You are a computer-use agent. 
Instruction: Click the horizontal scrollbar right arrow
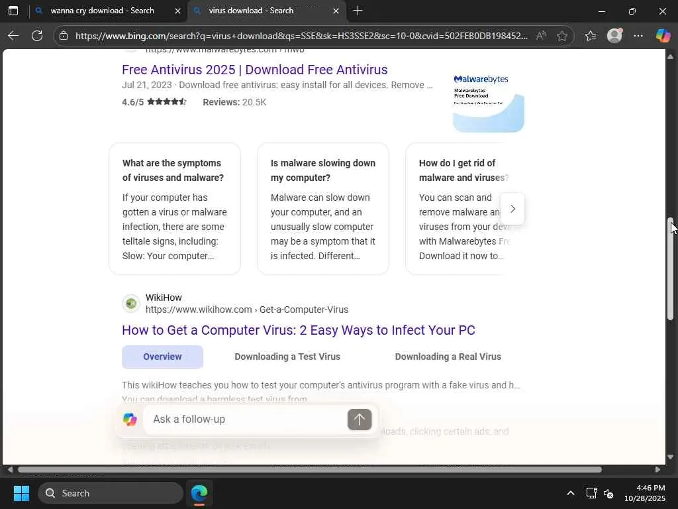[657, 470]
